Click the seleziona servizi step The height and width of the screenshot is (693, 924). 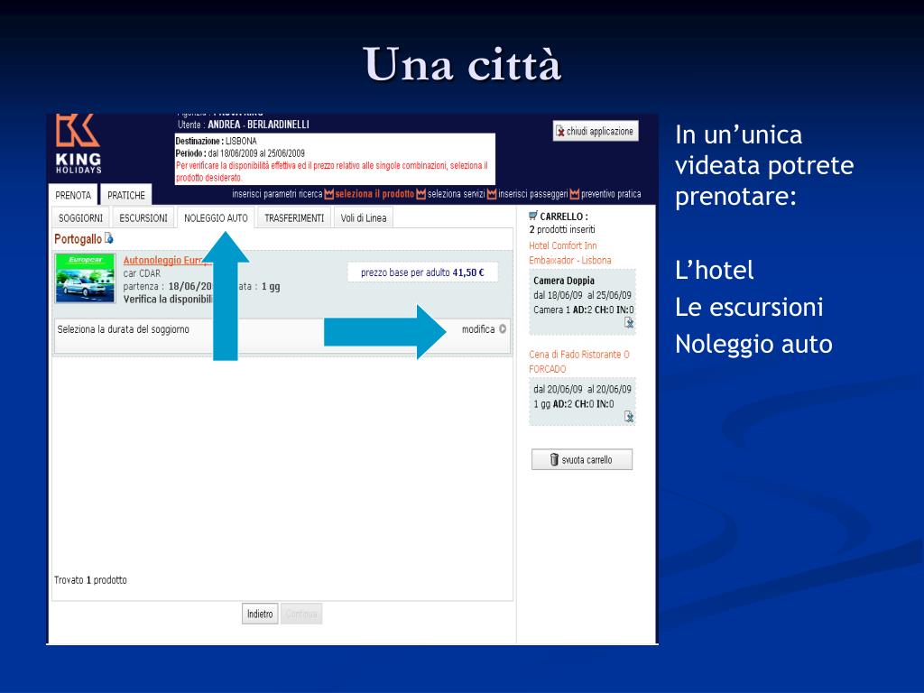click(456, 194)
